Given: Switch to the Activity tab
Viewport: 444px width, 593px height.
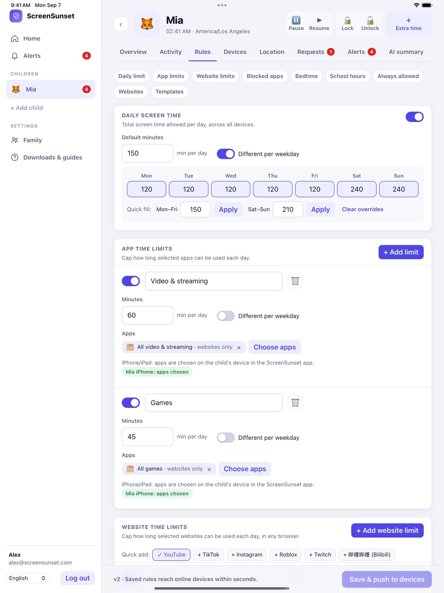Looking at the screenshot, I should coord(171,52).
